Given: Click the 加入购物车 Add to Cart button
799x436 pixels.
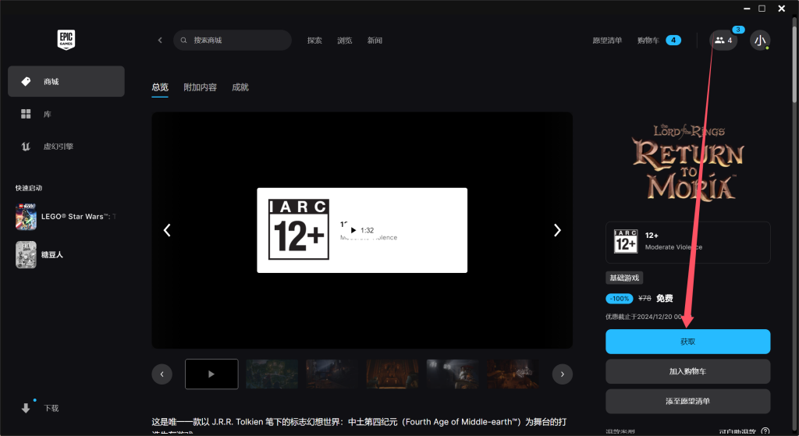Looking at the screenshot, I should [688, 371].
